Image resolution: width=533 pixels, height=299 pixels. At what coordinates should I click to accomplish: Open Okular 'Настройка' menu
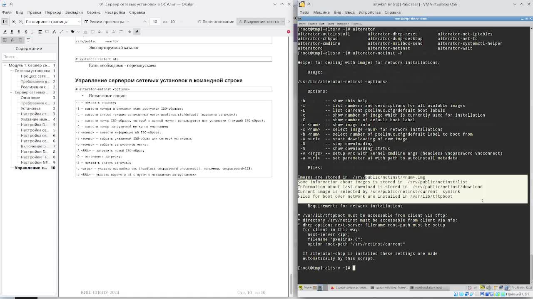coord(115,12)
